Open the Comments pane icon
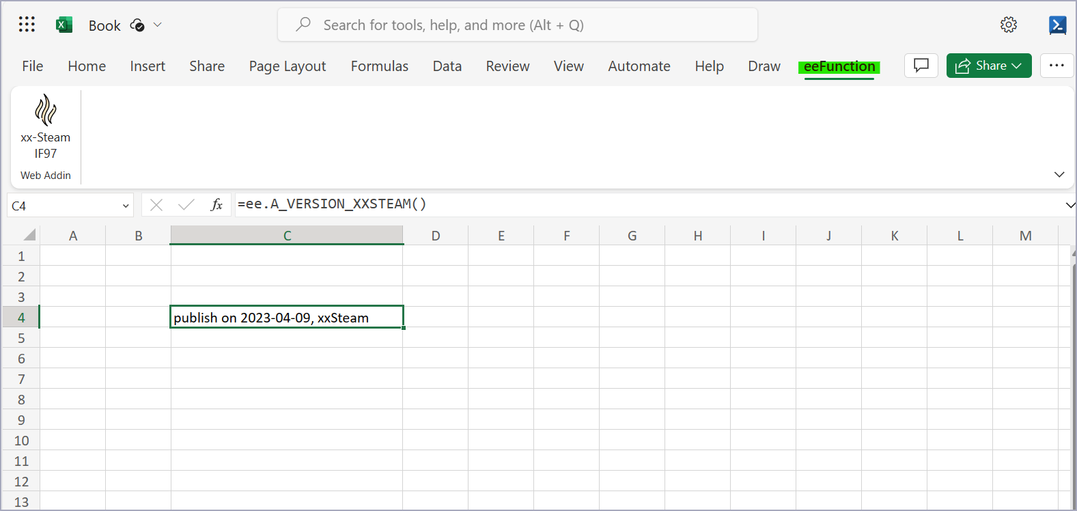Viewport: 1077px width, 511px height. click(921, 66)
